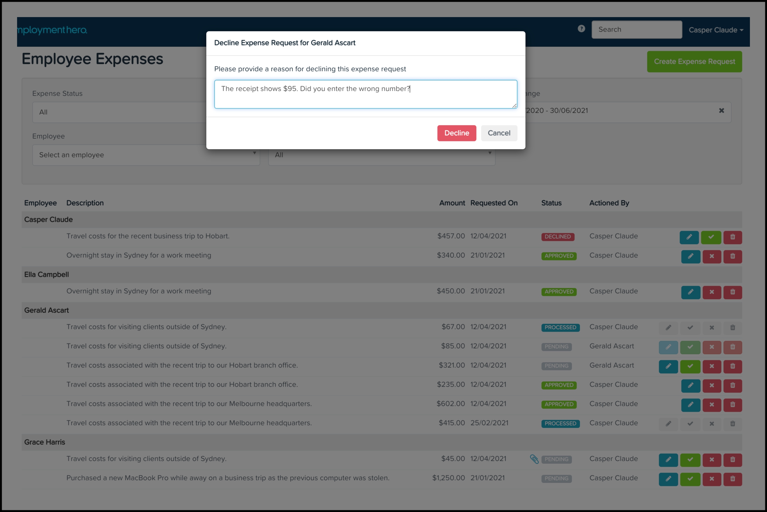Image resolution: width=767 pixels, height=512 pixels.
Task: Click the Employment Hero logo
Action: [52, 30]
